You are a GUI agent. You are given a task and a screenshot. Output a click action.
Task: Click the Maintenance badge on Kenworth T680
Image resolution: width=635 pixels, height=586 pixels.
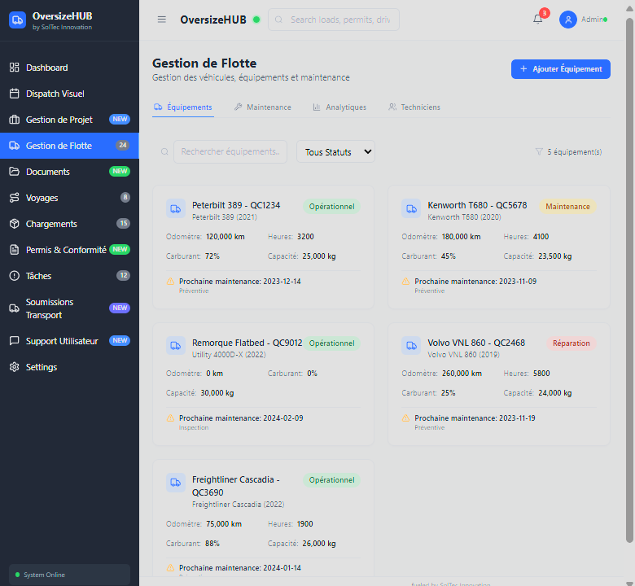click(567, 206)
